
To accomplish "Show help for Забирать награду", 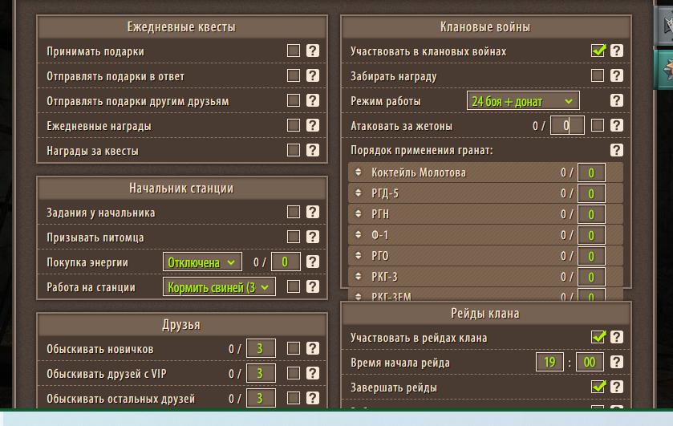I will [617, 76].
